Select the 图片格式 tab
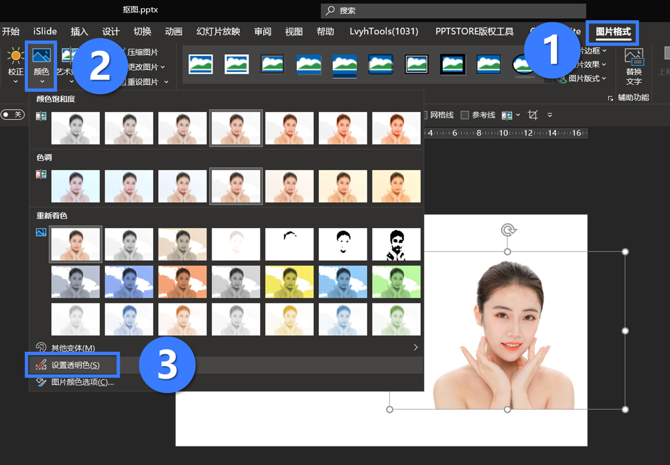Screen dimensions: 670x465 point(613,32)
